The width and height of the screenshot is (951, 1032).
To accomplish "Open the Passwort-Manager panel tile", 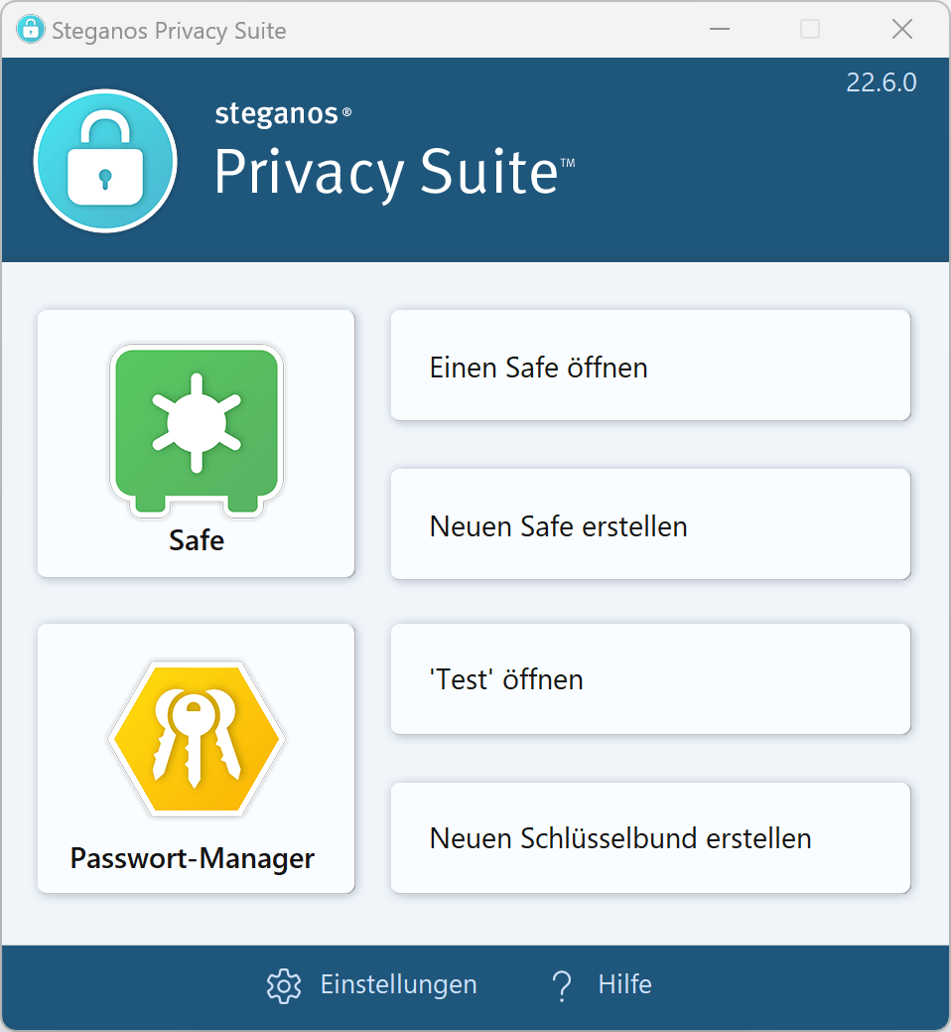I will [196, 757].
